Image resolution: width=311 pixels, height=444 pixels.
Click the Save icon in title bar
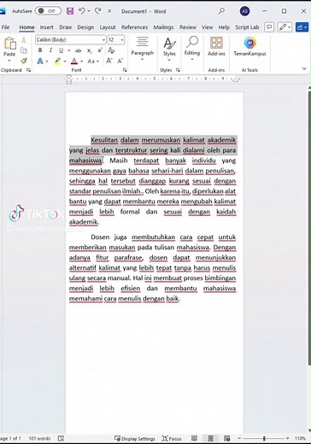click(70, 11)
